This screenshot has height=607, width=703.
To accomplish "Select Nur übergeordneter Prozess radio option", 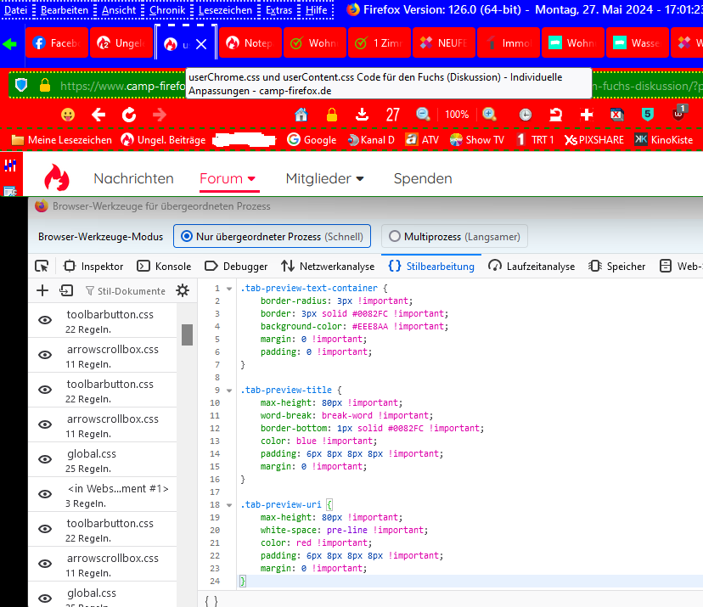I will tap(184, 236).
